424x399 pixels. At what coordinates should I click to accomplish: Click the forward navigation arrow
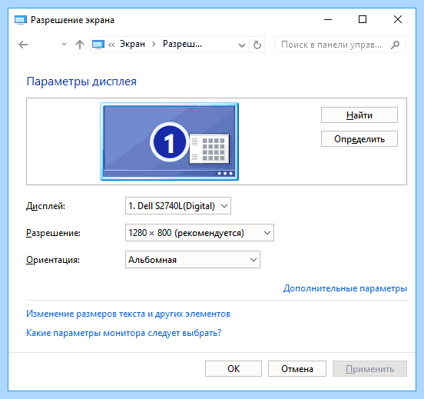point(46,45)
